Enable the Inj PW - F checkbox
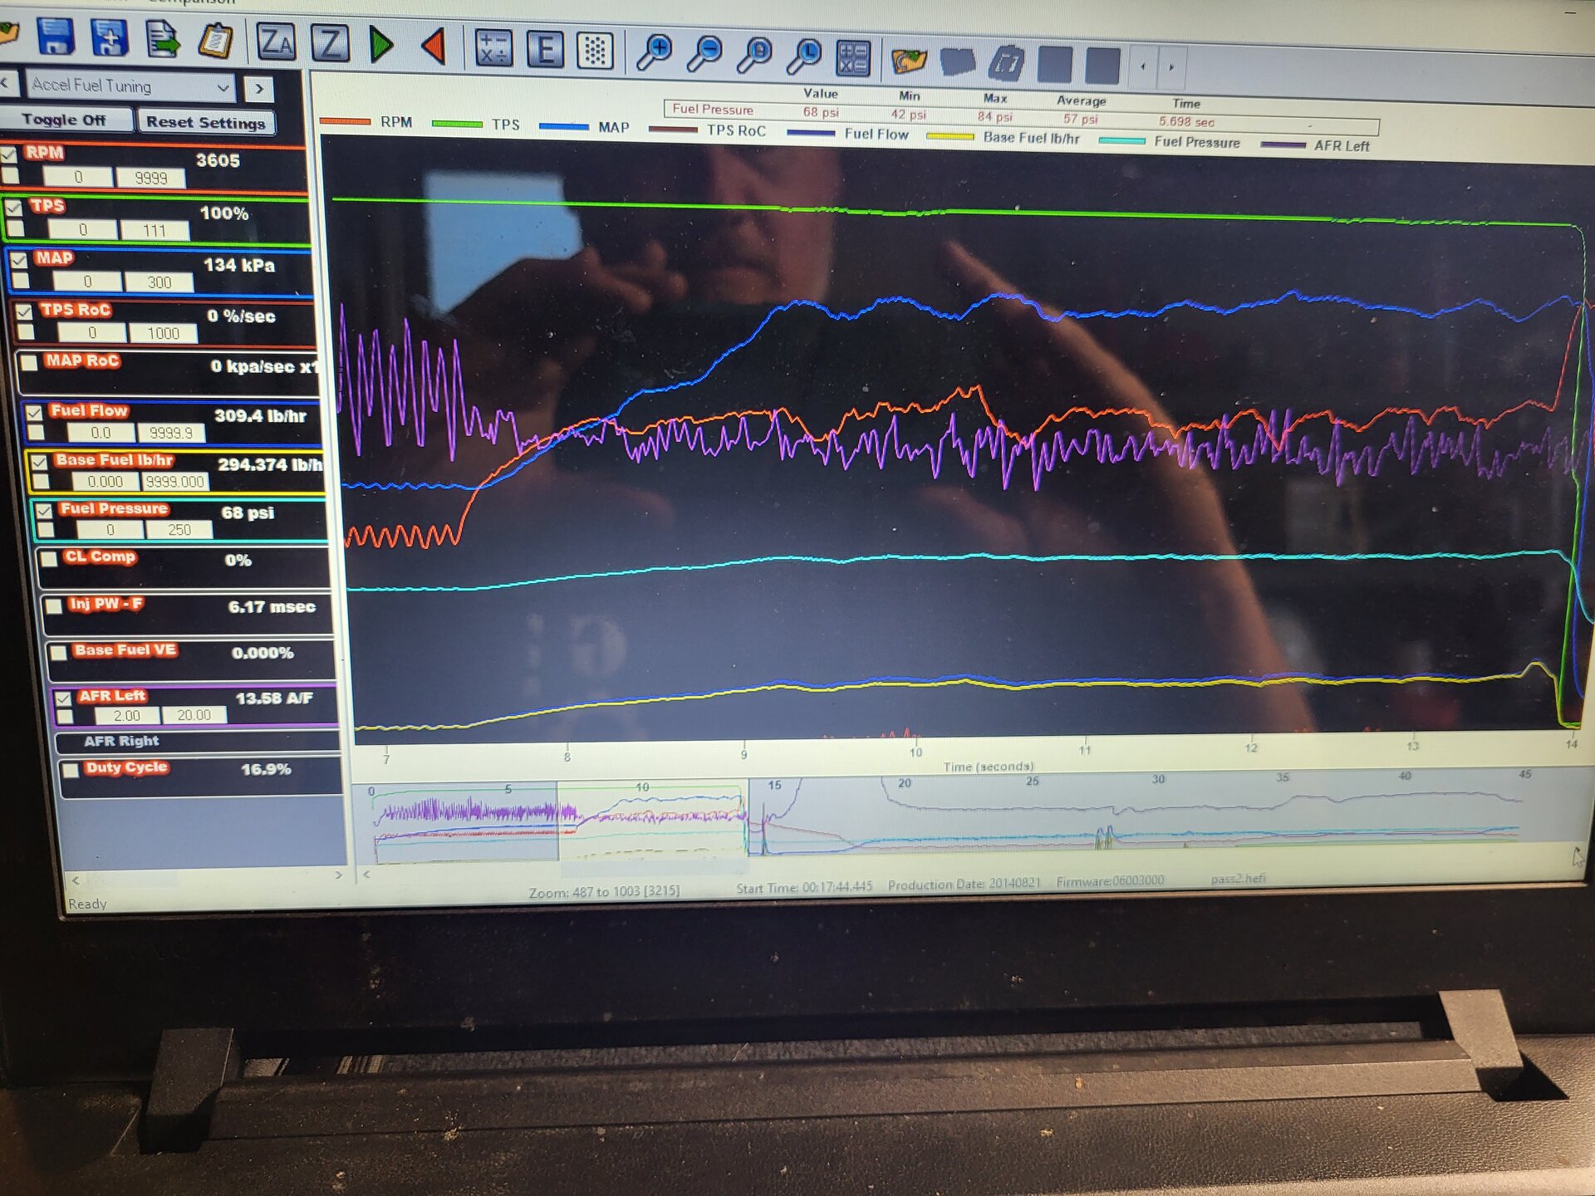The width and height of the screenshot is (1595, 1196). 54,605
